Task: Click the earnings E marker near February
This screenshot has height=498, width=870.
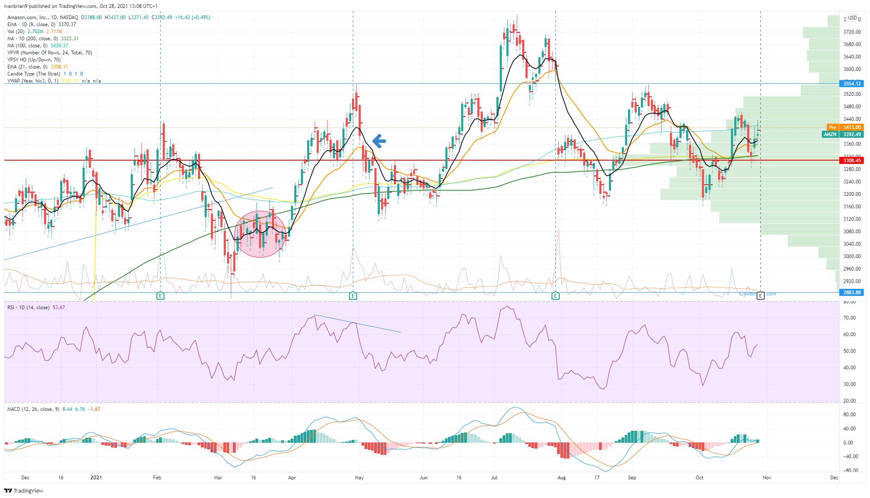Action: (161, 296)
